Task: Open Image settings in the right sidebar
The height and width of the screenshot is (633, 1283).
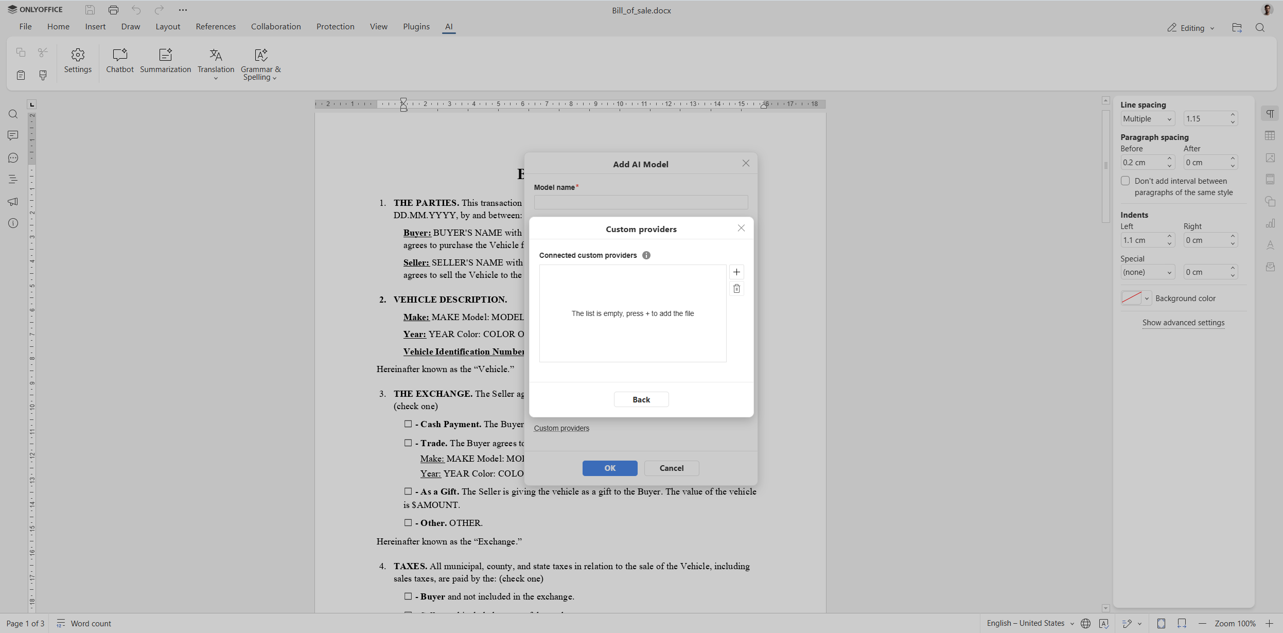Action: click(x=1271, y=157)
